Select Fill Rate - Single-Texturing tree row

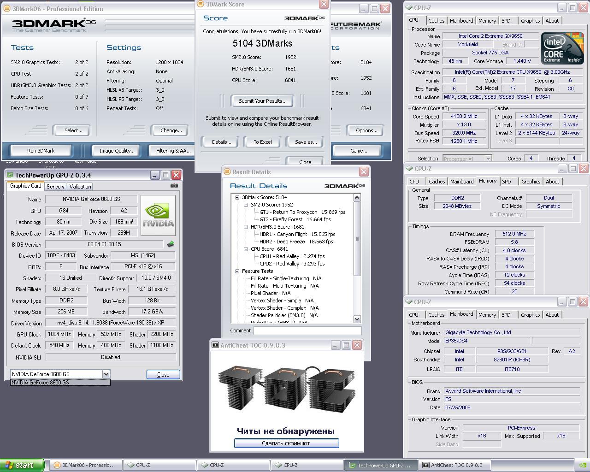[x=286, y=278]
